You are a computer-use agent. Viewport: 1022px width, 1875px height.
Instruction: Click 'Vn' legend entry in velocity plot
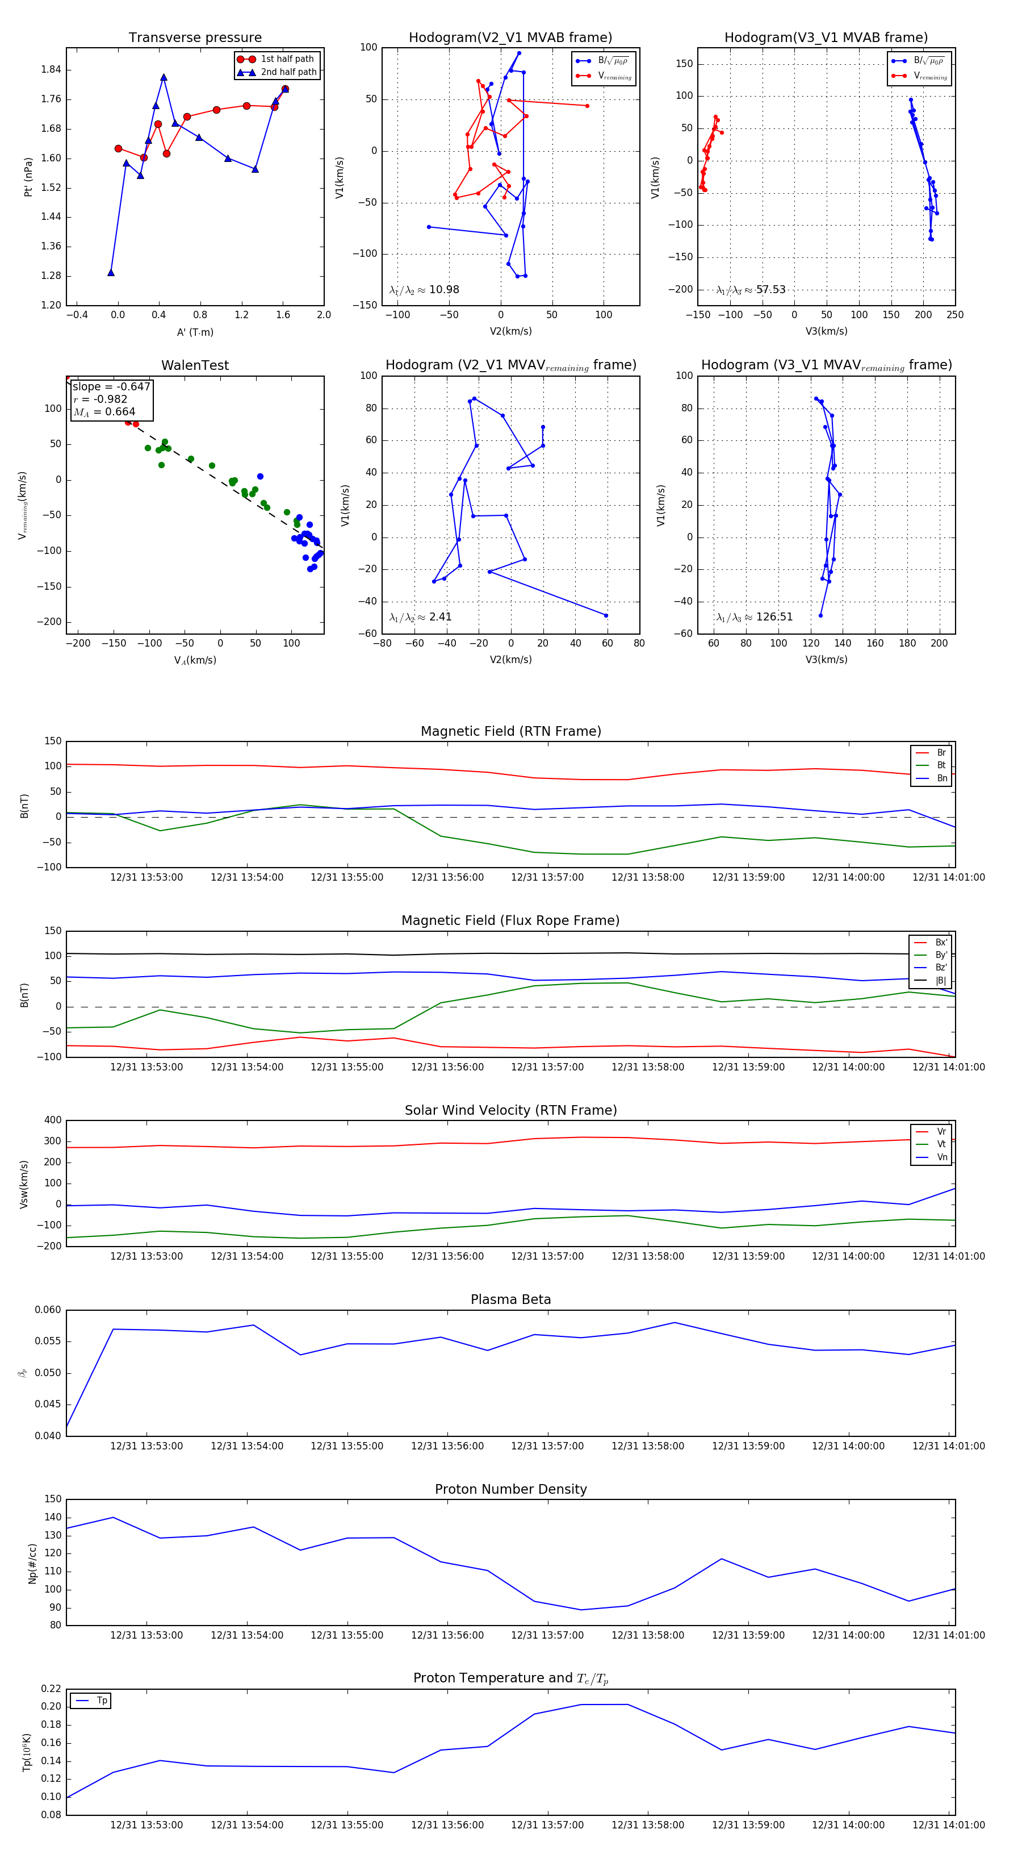pyautogui.click(x=932, y=1157)
